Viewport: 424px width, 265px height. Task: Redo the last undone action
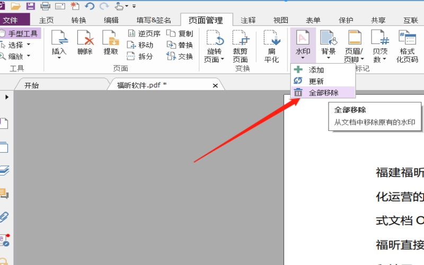104,6
